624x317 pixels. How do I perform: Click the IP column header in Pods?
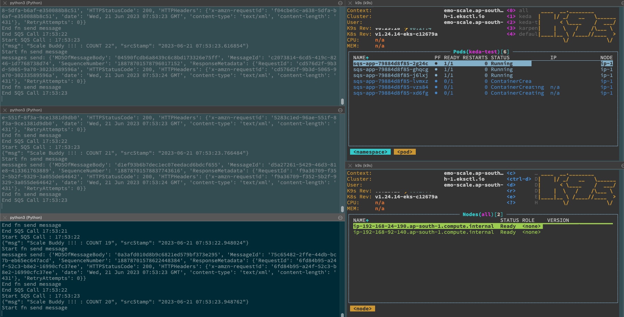click(x=553, y=58)
